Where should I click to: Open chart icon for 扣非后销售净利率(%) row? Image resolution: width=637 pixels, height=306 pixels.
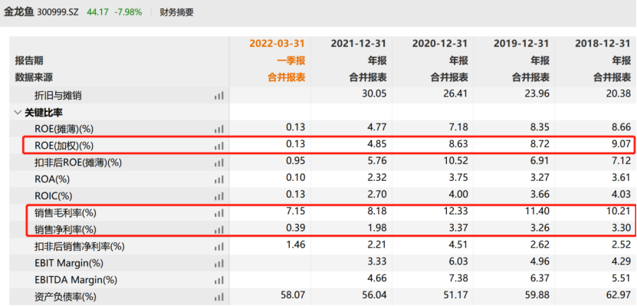[x=219, y=247]
